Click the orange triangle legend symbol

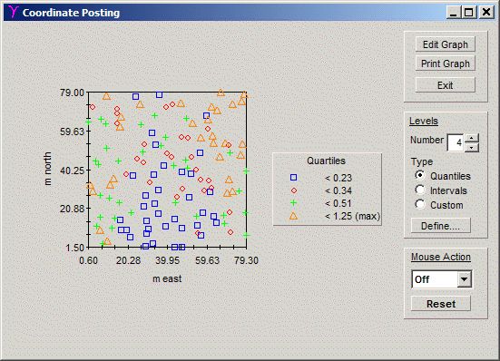(293, 216)
